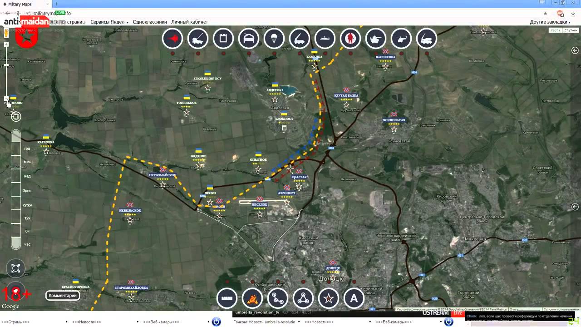
Task: Click the ПЕСКИ map marker label
Action: 210,193
